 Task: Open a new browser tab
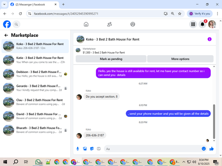click(63, 4)
